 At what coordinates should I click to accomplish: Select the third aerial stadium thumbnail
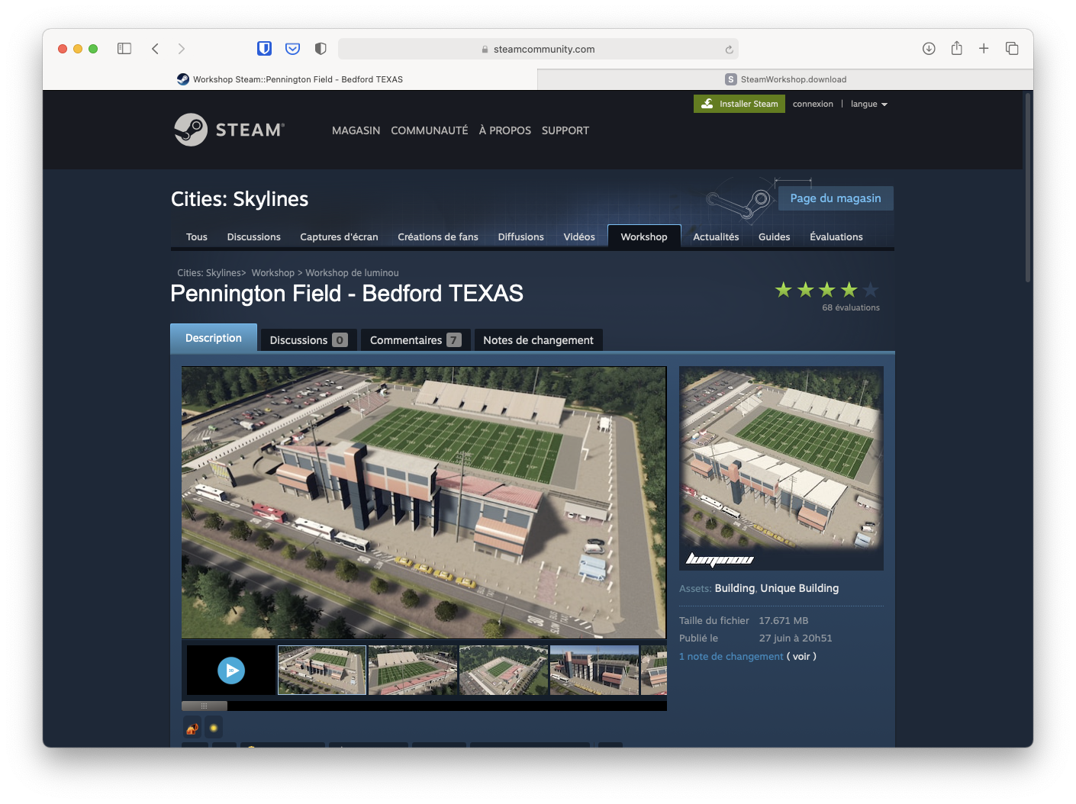click(x=504, y=671)
